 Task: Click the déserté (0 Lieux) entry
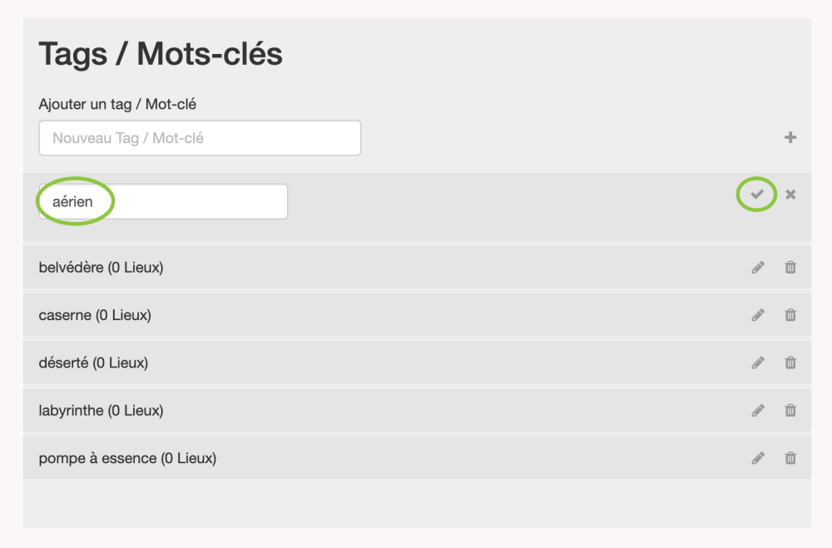pos(93,363)
